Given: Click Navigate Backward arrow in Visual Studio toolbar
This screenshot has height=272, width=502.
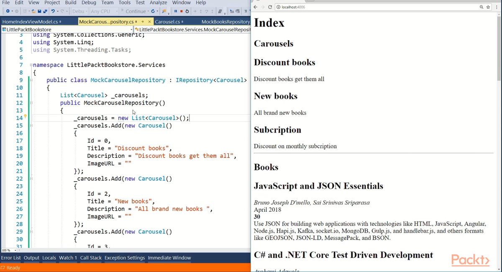Looking at the screenshot, I should [8, 11].
